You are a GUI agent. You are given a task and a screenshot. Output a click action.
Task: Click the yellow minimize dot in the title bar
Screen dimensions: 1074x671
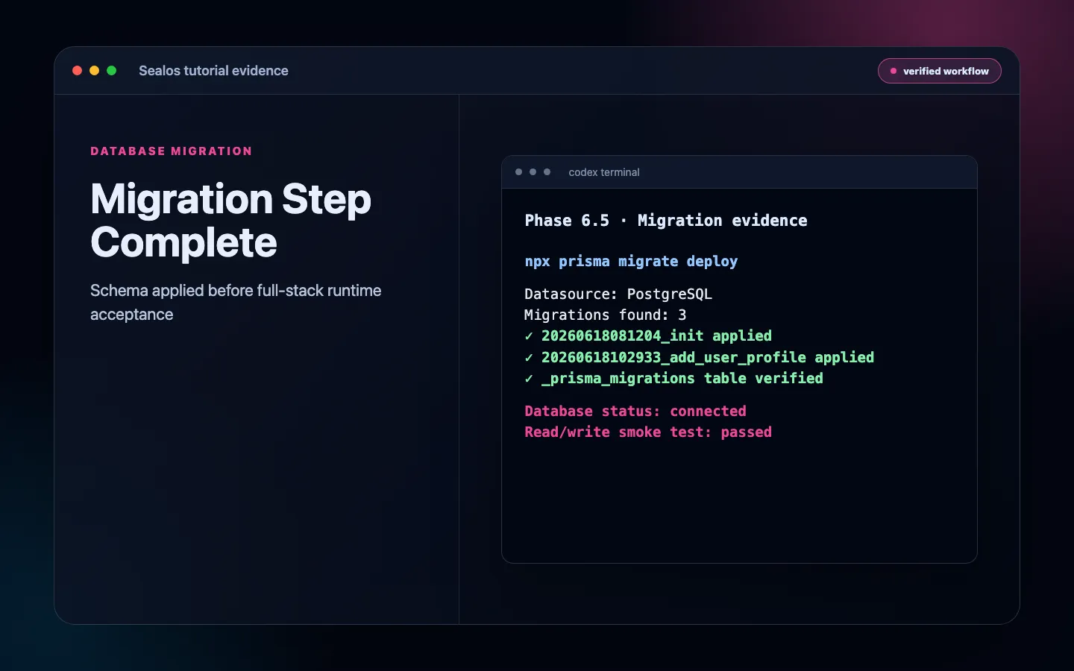tap(94, 71)
